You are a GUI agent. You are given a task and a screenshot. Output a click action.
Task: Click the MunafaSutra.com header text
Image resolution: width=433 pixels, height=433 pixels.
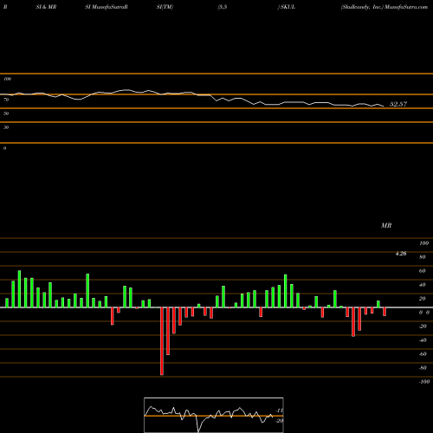406,7
